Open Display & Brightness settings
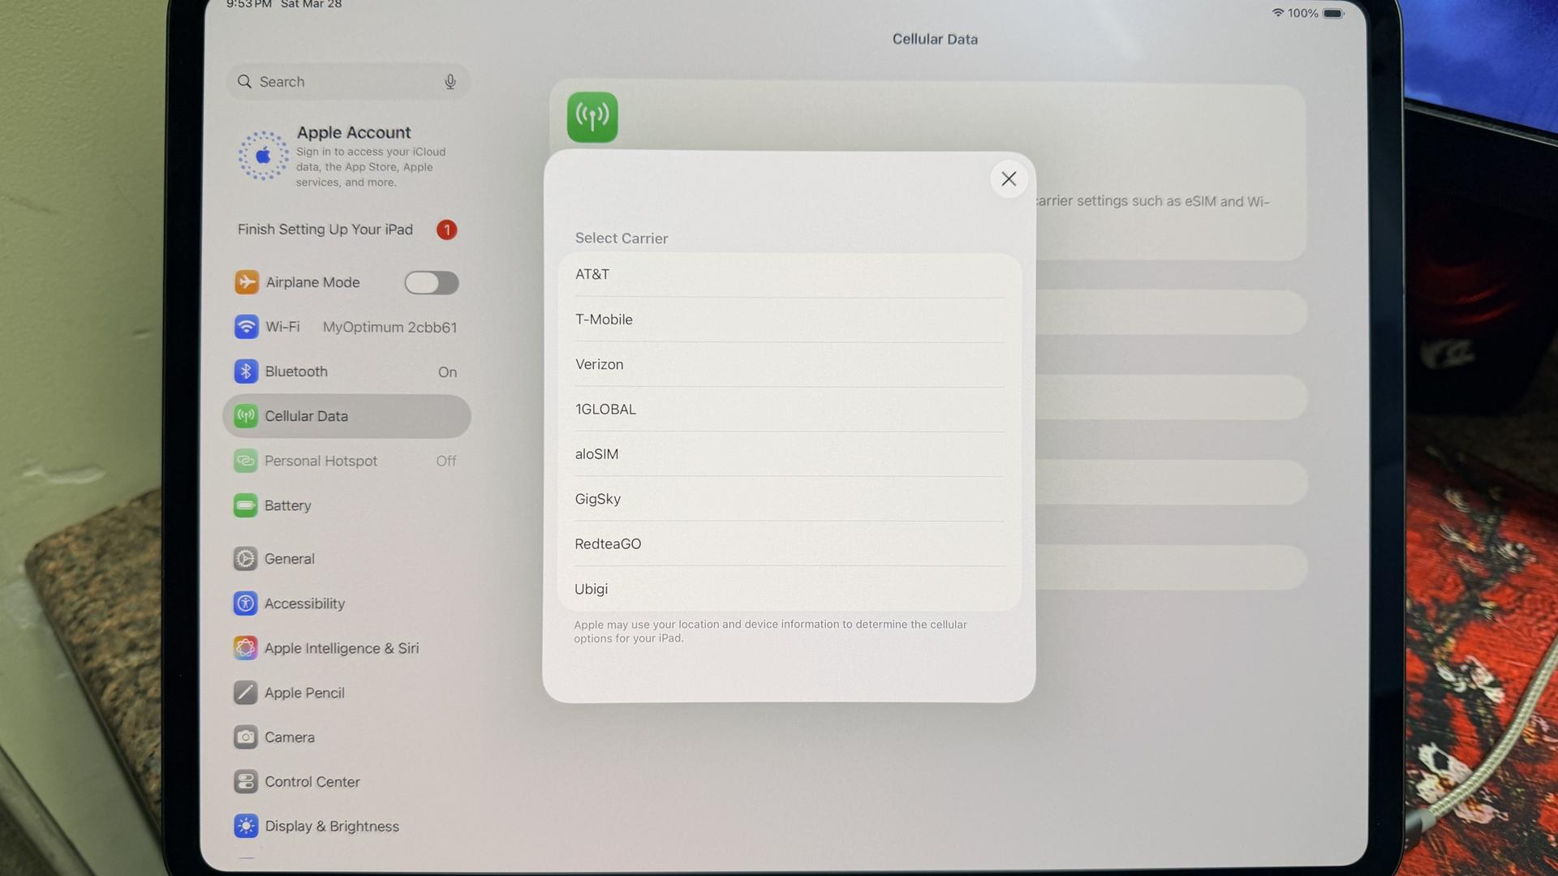 pos(331,827)
